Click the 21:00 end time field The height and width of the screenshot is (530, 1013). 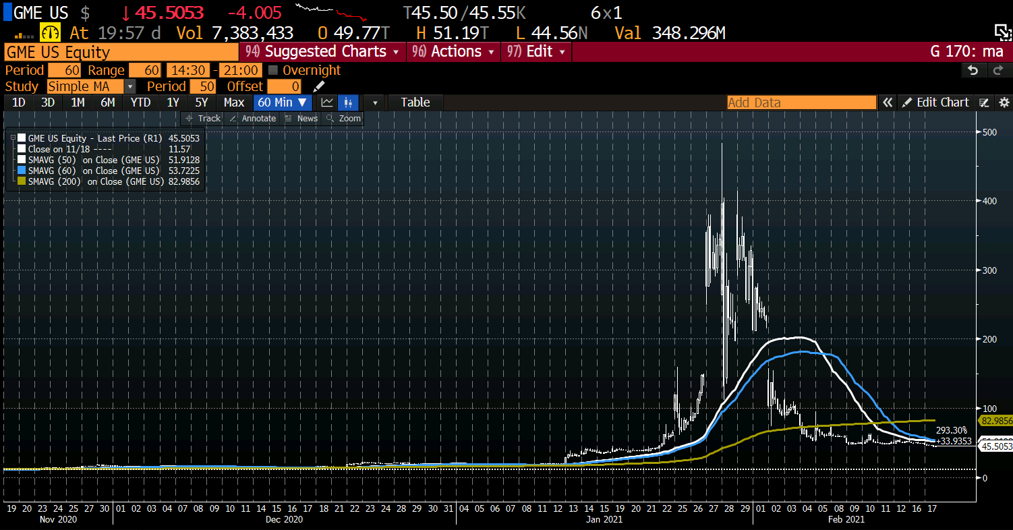point(240,70)
